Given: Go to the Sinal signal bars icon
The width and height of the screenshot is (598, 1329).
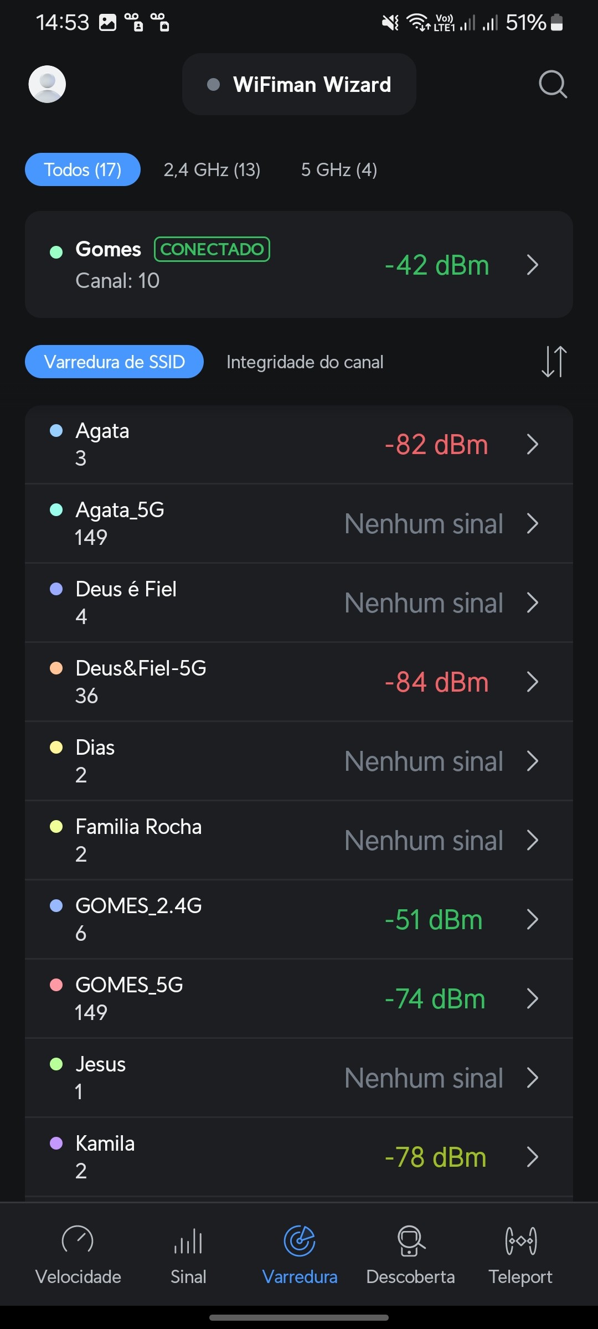Looking at the screenshot, I should click(x=188, y=1240).
